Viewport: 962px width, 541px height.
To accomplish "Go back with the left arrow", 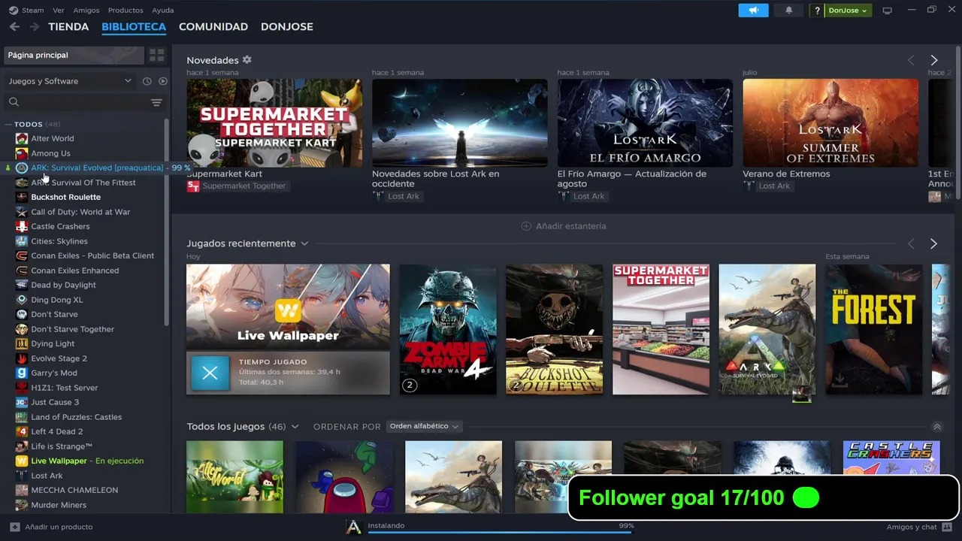I will 14,27.
